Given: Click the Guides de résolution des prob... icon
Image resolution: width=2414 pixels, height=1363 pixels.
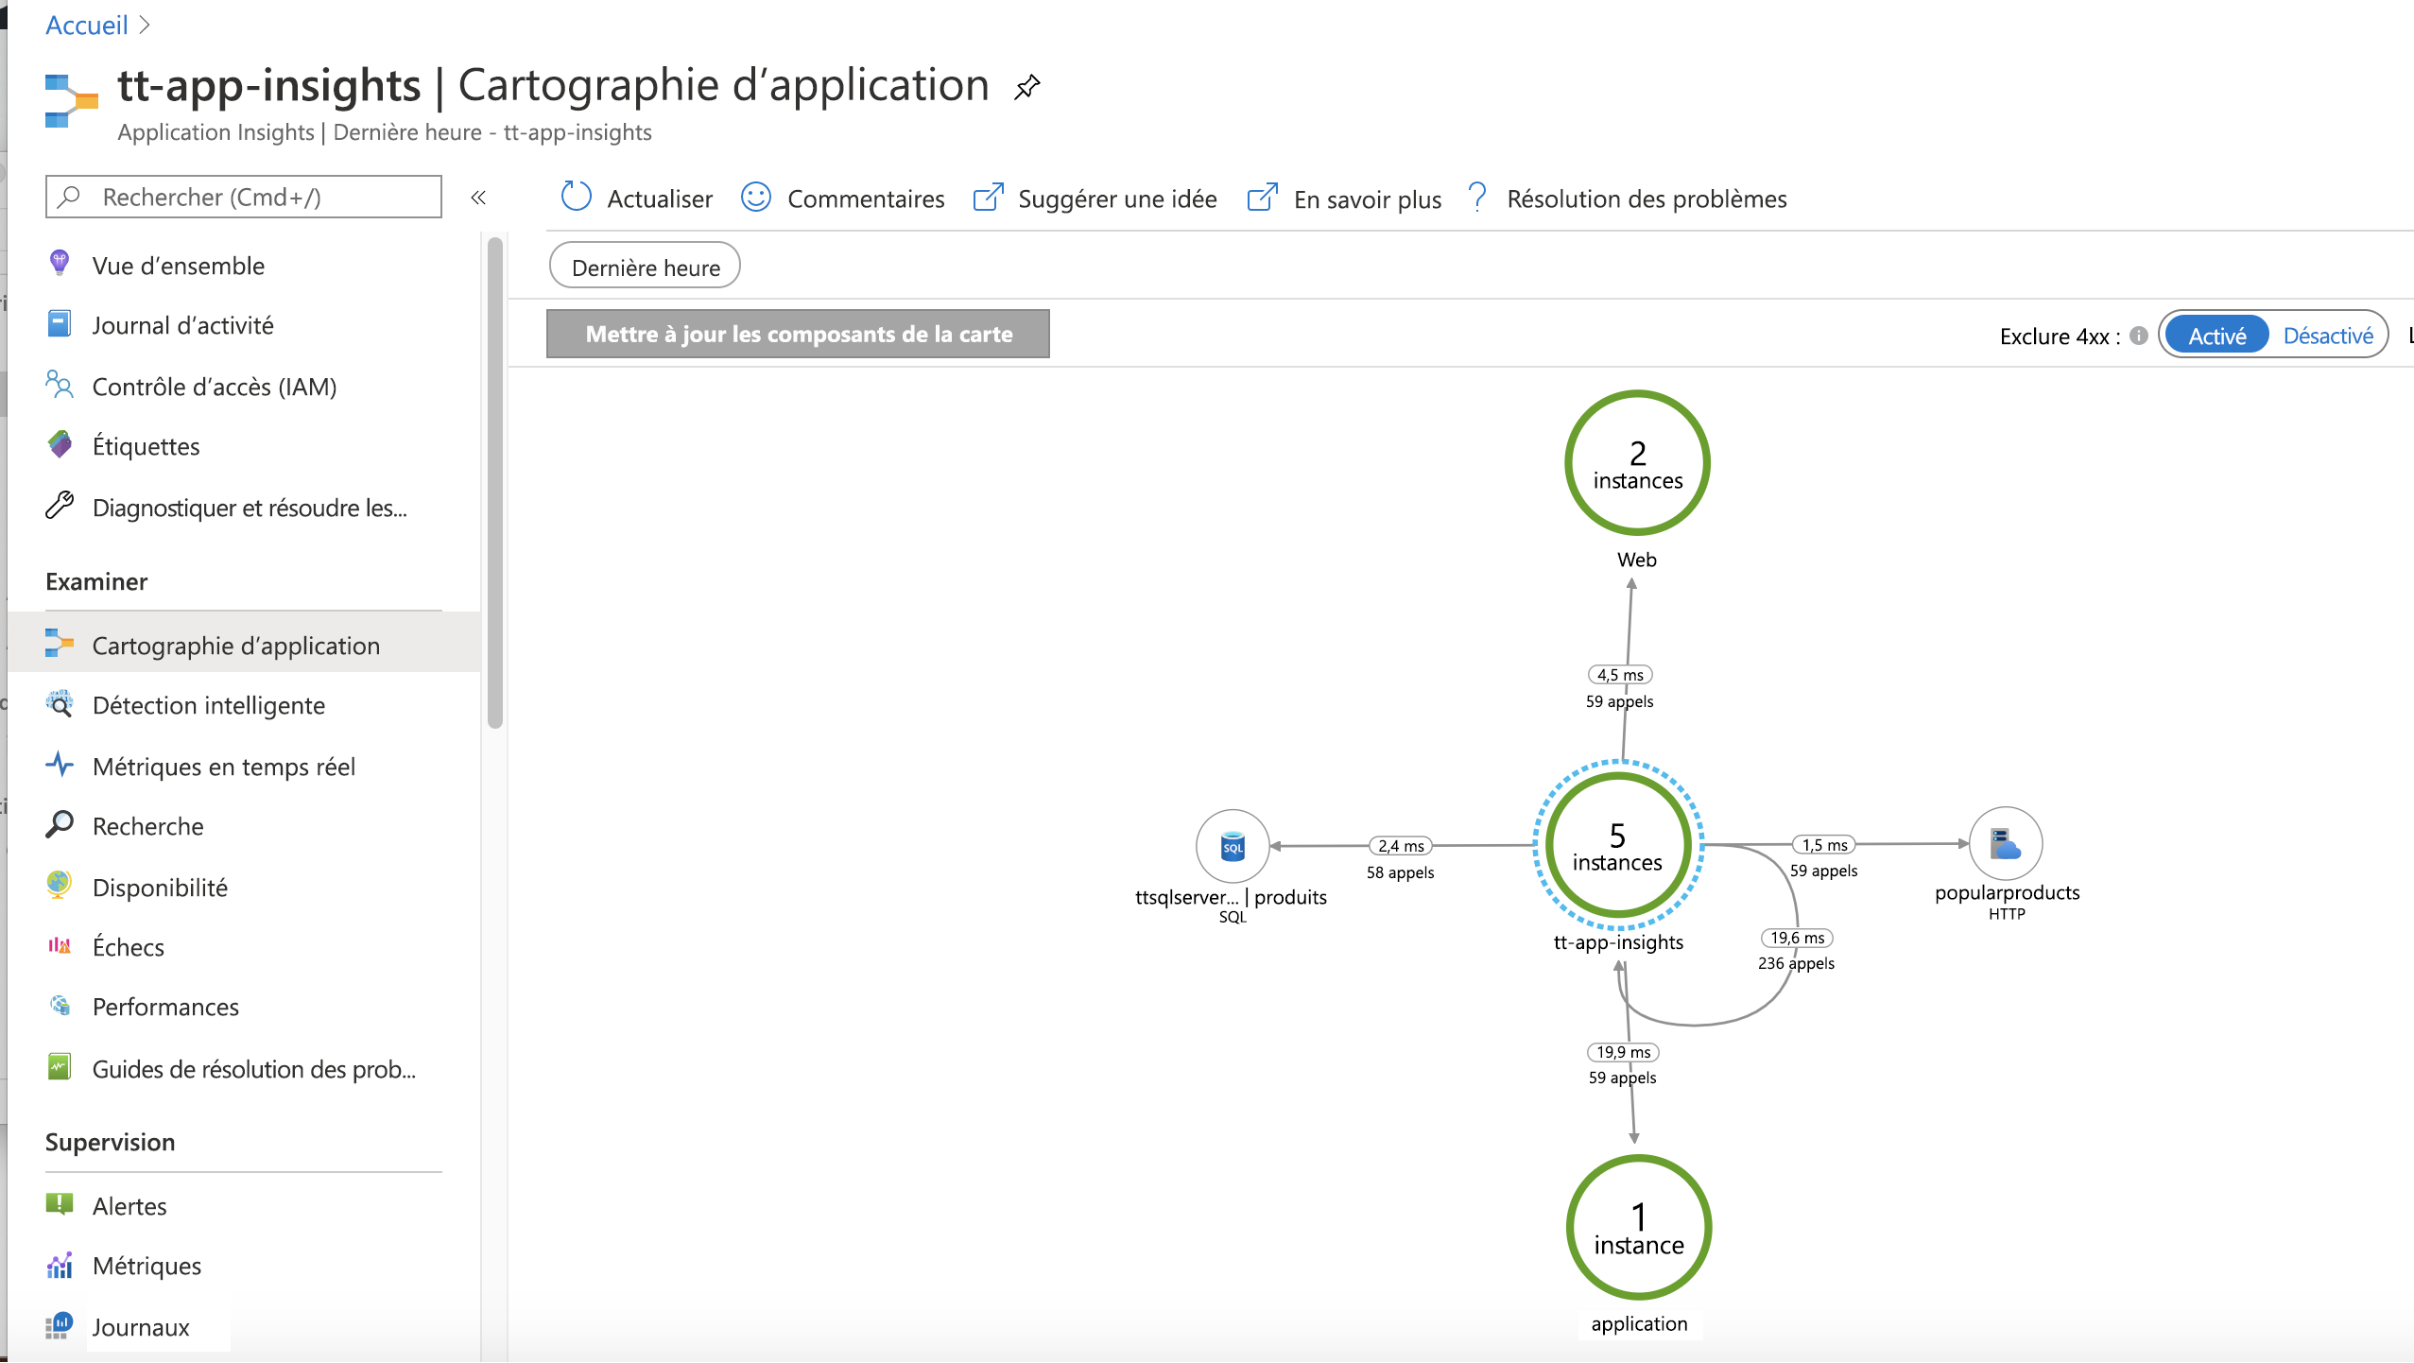Looking at the screenshot, I should tap(60, 1067).
